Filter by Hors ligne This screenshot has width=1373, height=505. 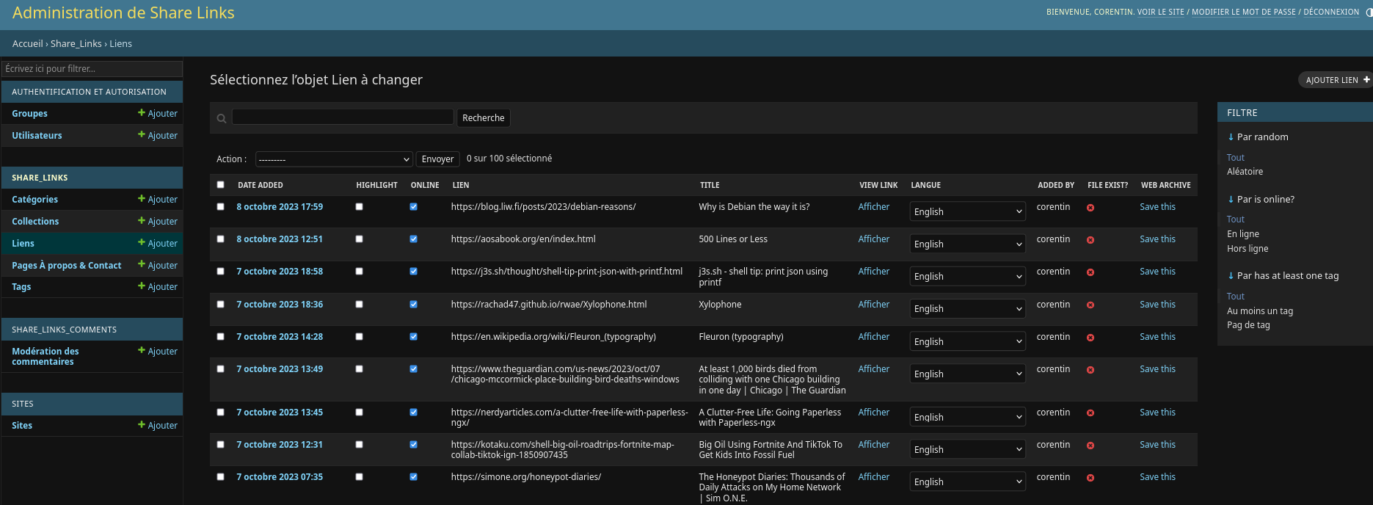tap(1248, 249)
